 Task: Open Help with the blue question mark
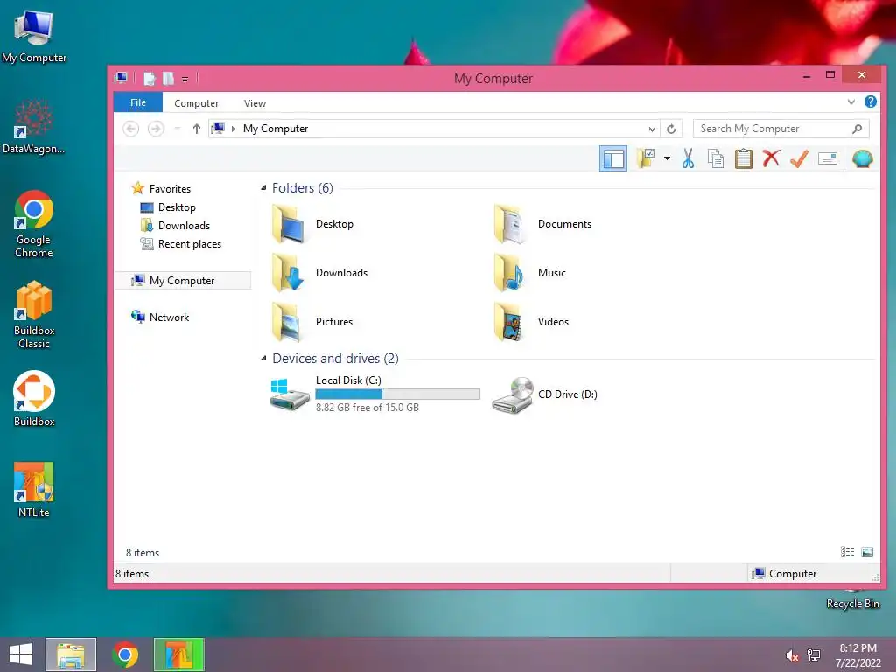(871, 101)
